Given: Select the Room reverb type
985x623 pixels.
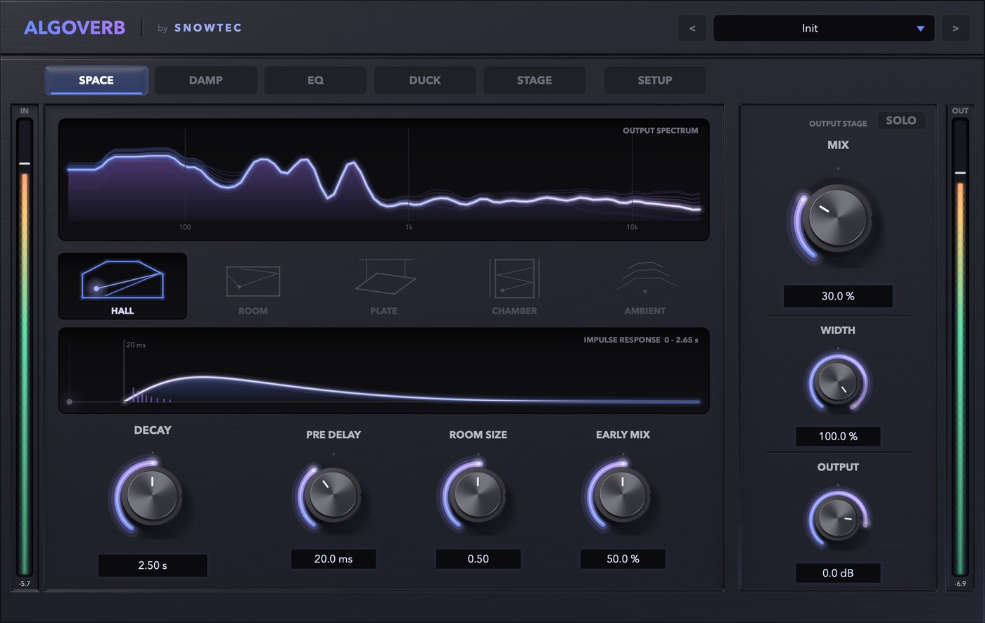Looking at the screenshot, I should [x=253, y=286].
